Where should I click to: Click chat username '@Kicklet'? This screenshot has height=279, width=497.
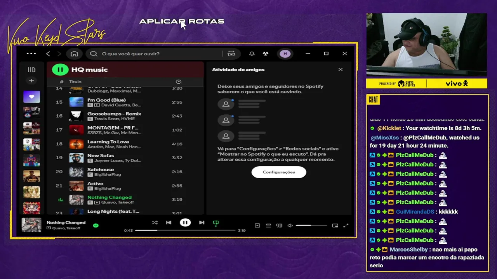coord(389,128)
